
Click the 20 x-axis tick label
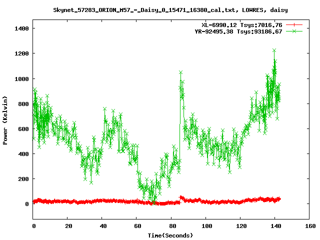coord(69,226)
